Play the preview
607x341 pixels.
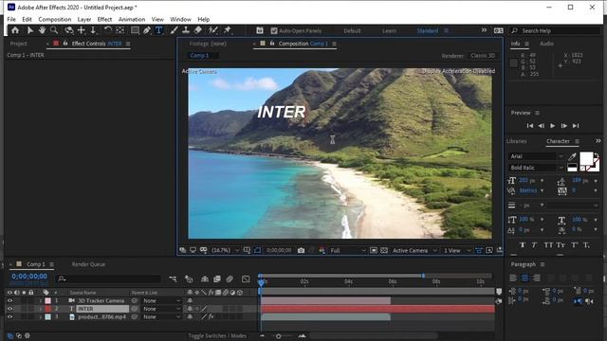click(x=552, y=126)
